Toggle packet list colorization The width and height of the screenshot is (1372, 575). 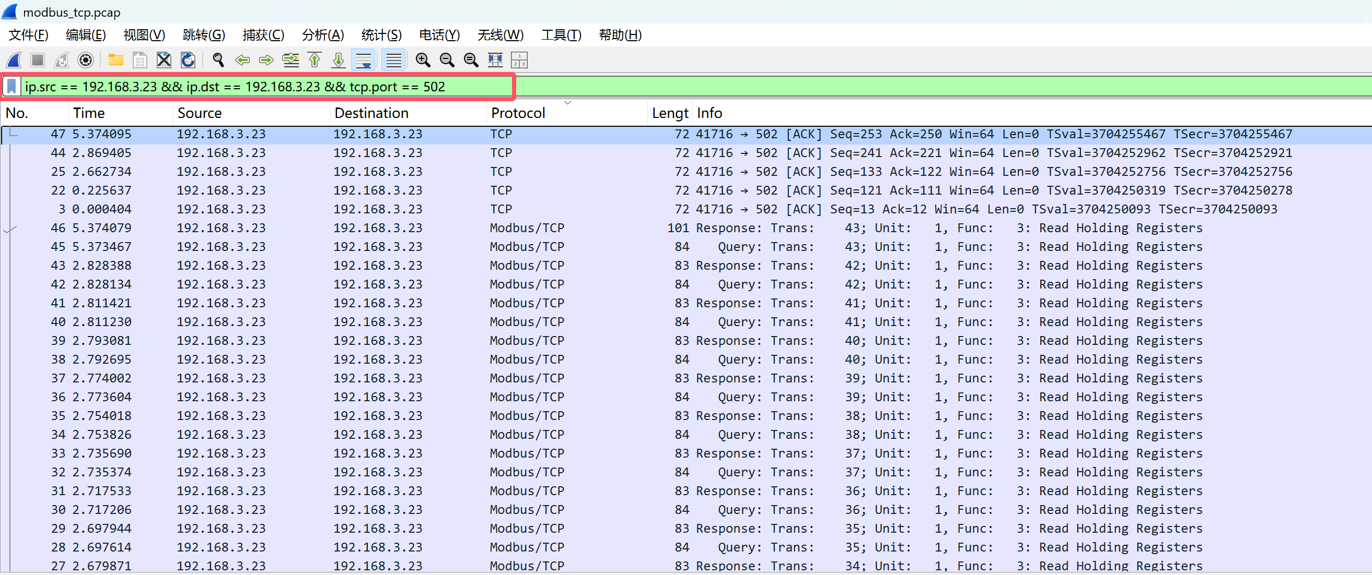point(393,60)
